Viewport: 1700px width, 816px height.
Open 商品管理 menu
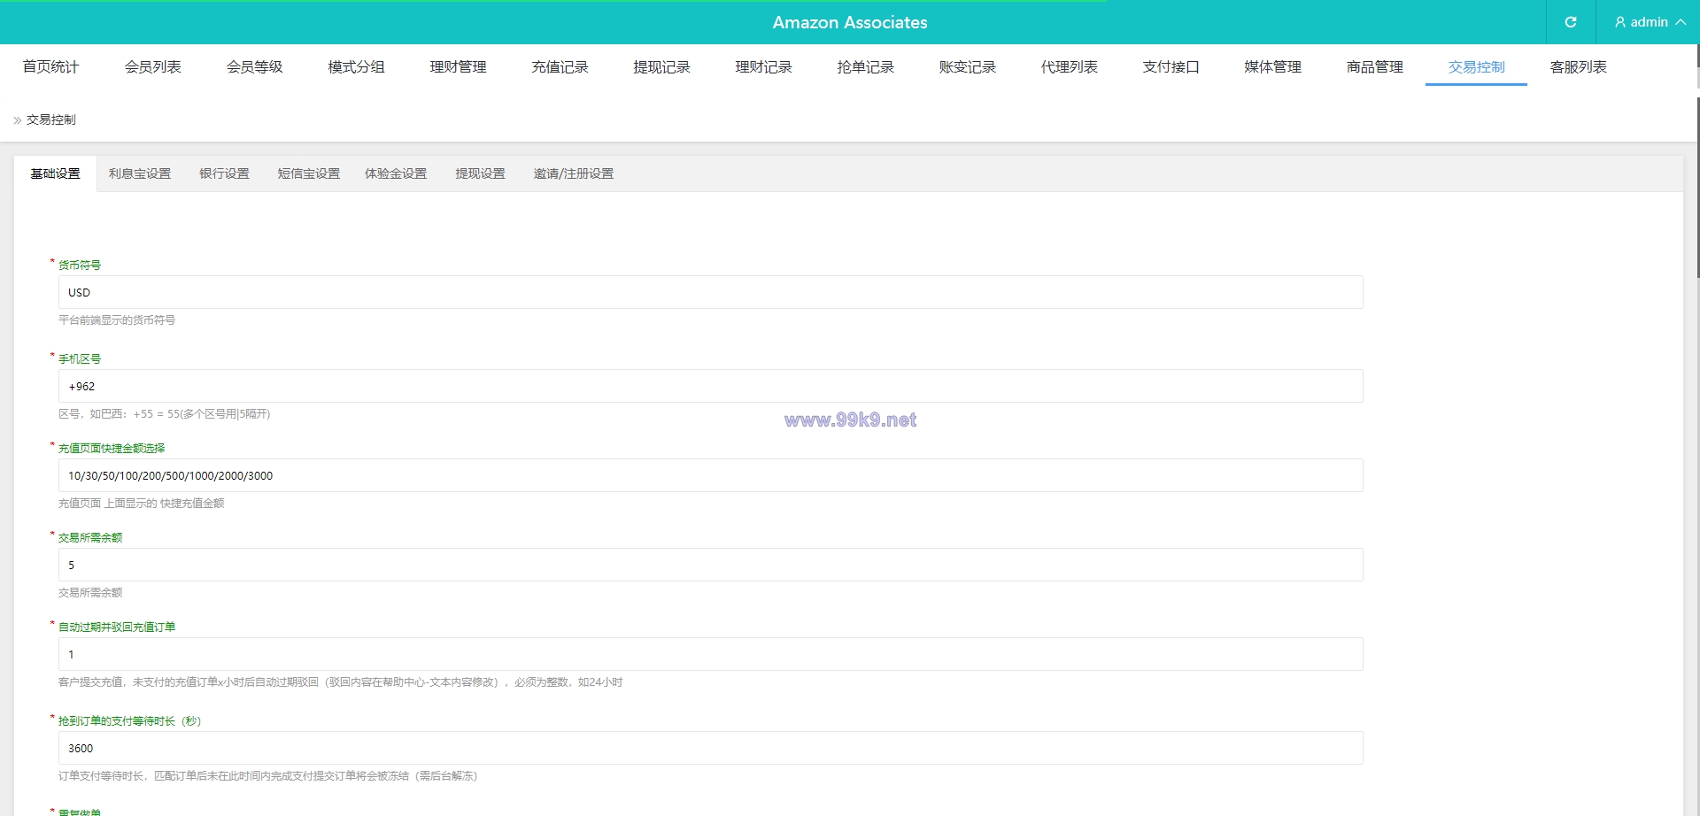click(1374, 66)
